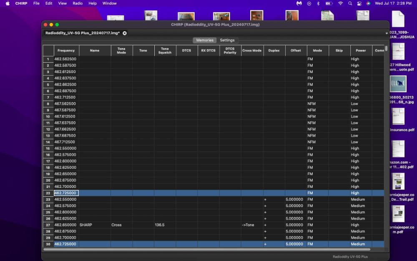417x261 pixels.
Task: Select the Memories tab
Action: pyautogui.click(x=205, y=40)
